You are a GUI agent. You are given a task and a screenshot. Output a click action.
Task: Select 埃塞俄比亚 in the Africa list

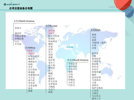[34, 75]
